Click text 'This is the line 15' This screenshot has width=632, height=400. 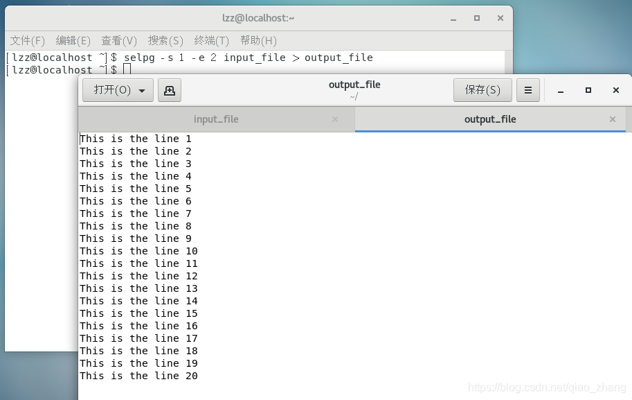tap(138, 313)
